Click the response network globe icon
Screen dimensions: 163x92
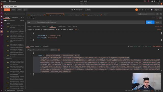[x=128, y=46]
